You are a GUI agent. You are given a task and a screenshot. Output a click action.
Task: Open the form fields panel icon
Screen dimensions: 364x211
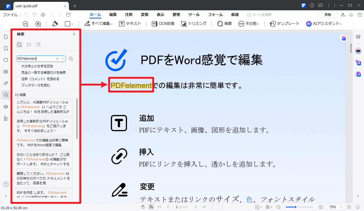[x=6, y=72]
